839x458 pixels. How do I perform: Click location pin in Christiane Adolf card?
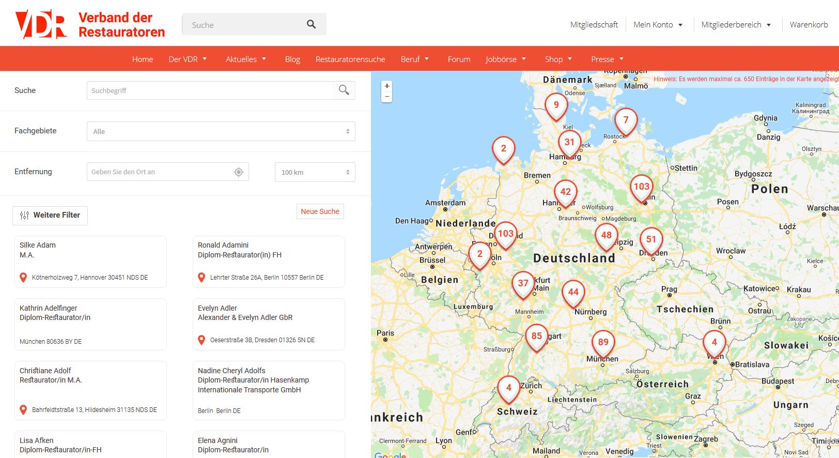click(x=23, y=410)
